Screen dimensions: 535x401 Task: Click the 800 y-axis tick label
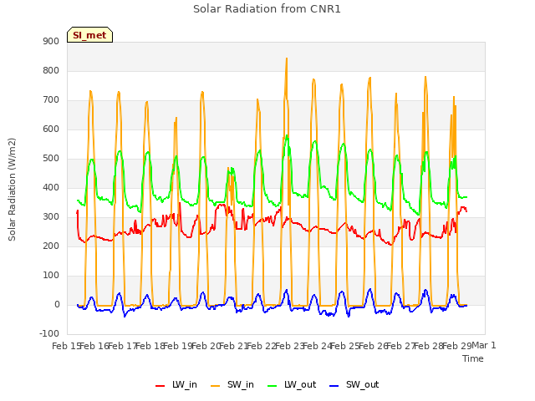click(51, 70)
